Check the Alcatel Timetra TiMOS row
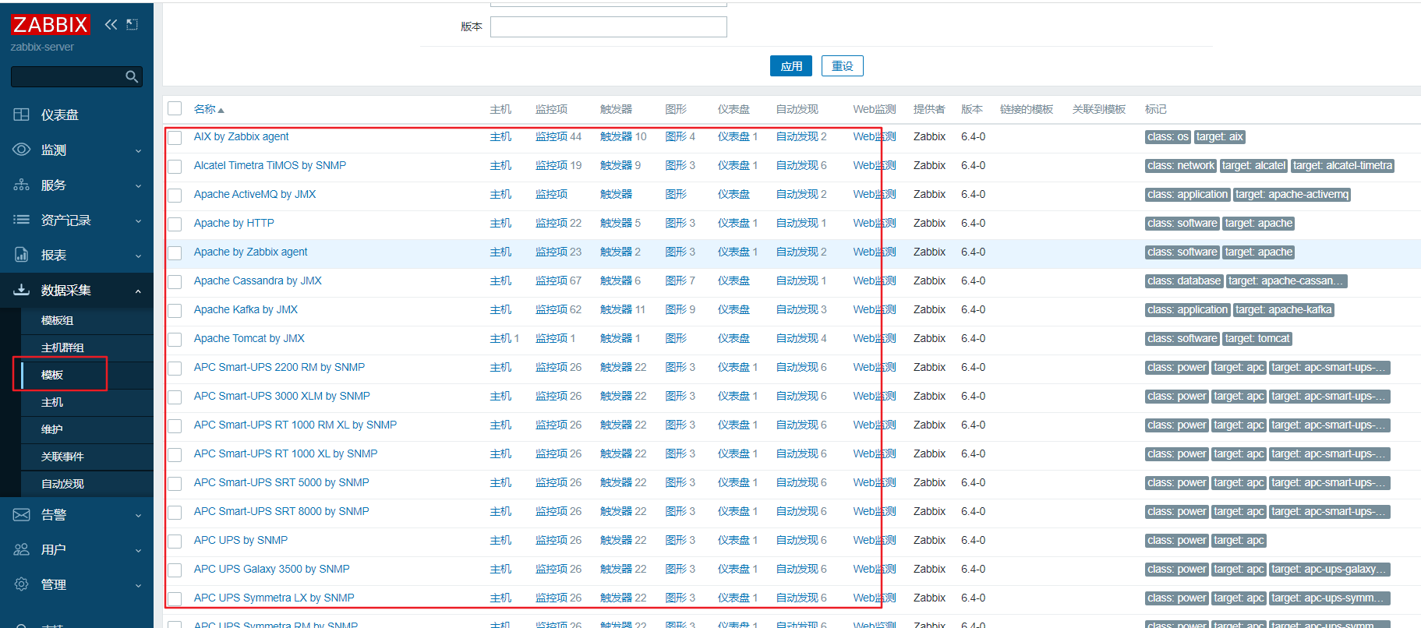 (x=175, y=166)
